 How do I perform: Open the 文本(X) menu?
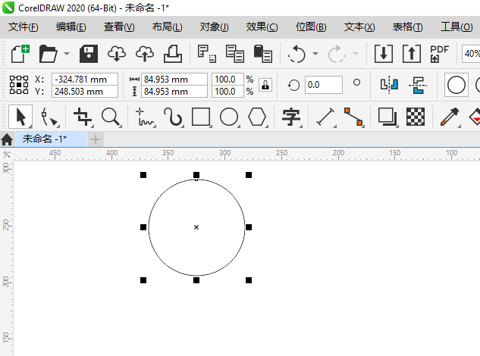pyautogui.click(x=359, y=27)
